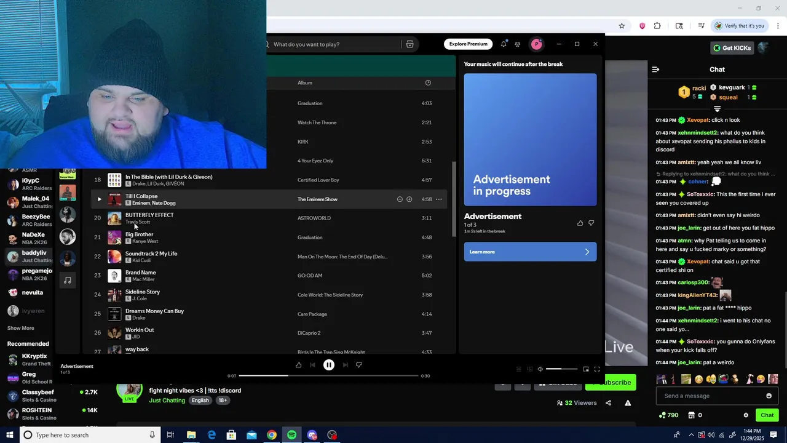This screenshot has width=787, height=443.
Task: Click the Get KICKs button
Action: 732,48
